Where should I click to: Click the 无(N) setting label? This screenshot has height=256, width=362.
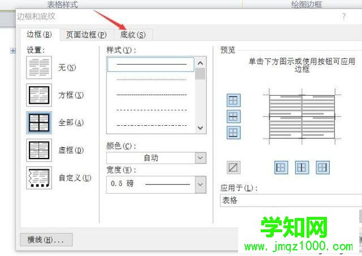[67, 67]
